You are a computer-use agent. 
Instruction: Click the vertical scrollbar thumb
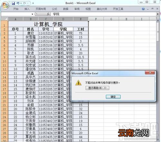[158, 32]
